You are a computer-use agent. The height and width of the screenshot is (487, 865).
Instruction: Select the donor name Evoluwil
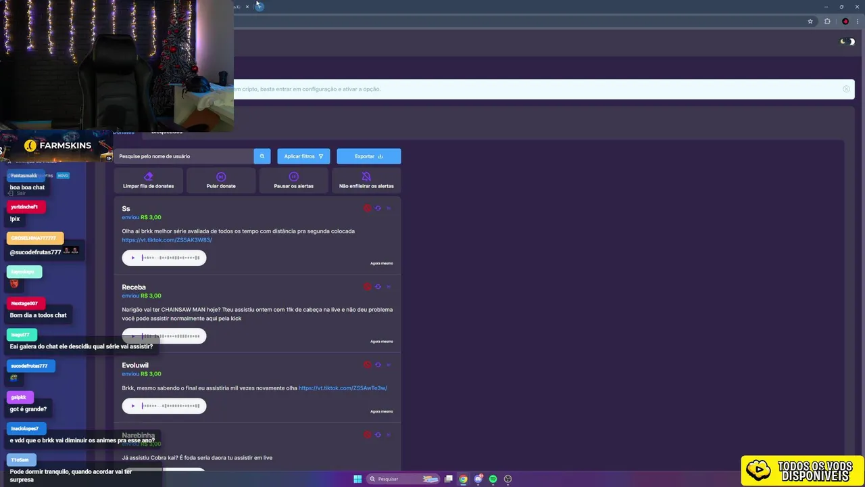click(135, 365)
